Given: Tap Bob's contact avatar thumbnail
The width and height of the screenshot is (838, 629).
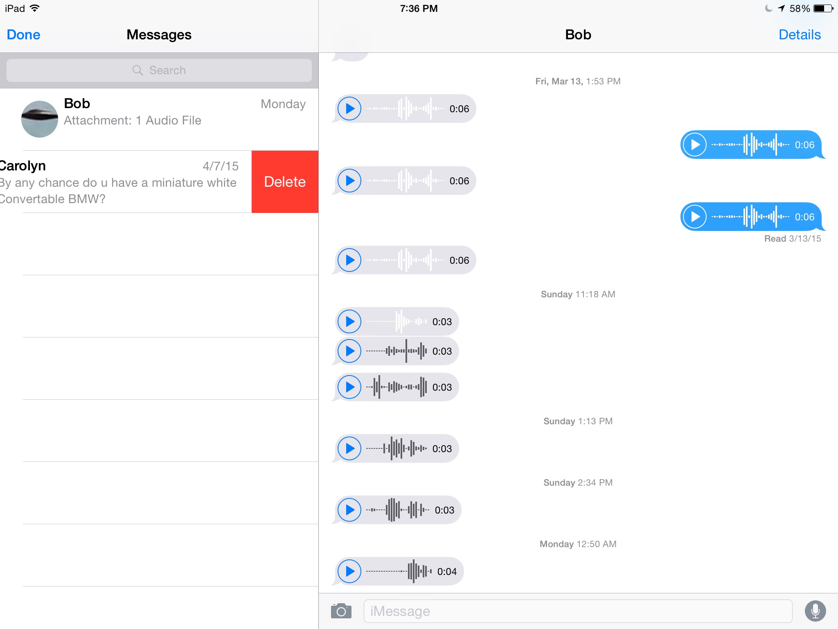Looking at the screenshot, I should [x=39, y=119].
